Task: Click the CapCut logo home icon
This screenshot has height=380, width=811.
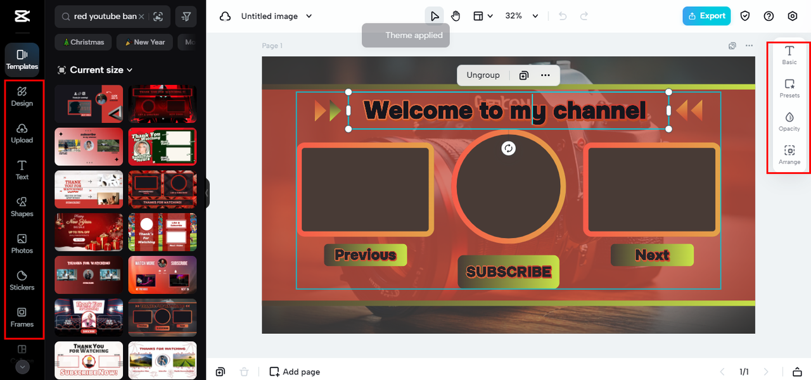Action: point(22,16)
